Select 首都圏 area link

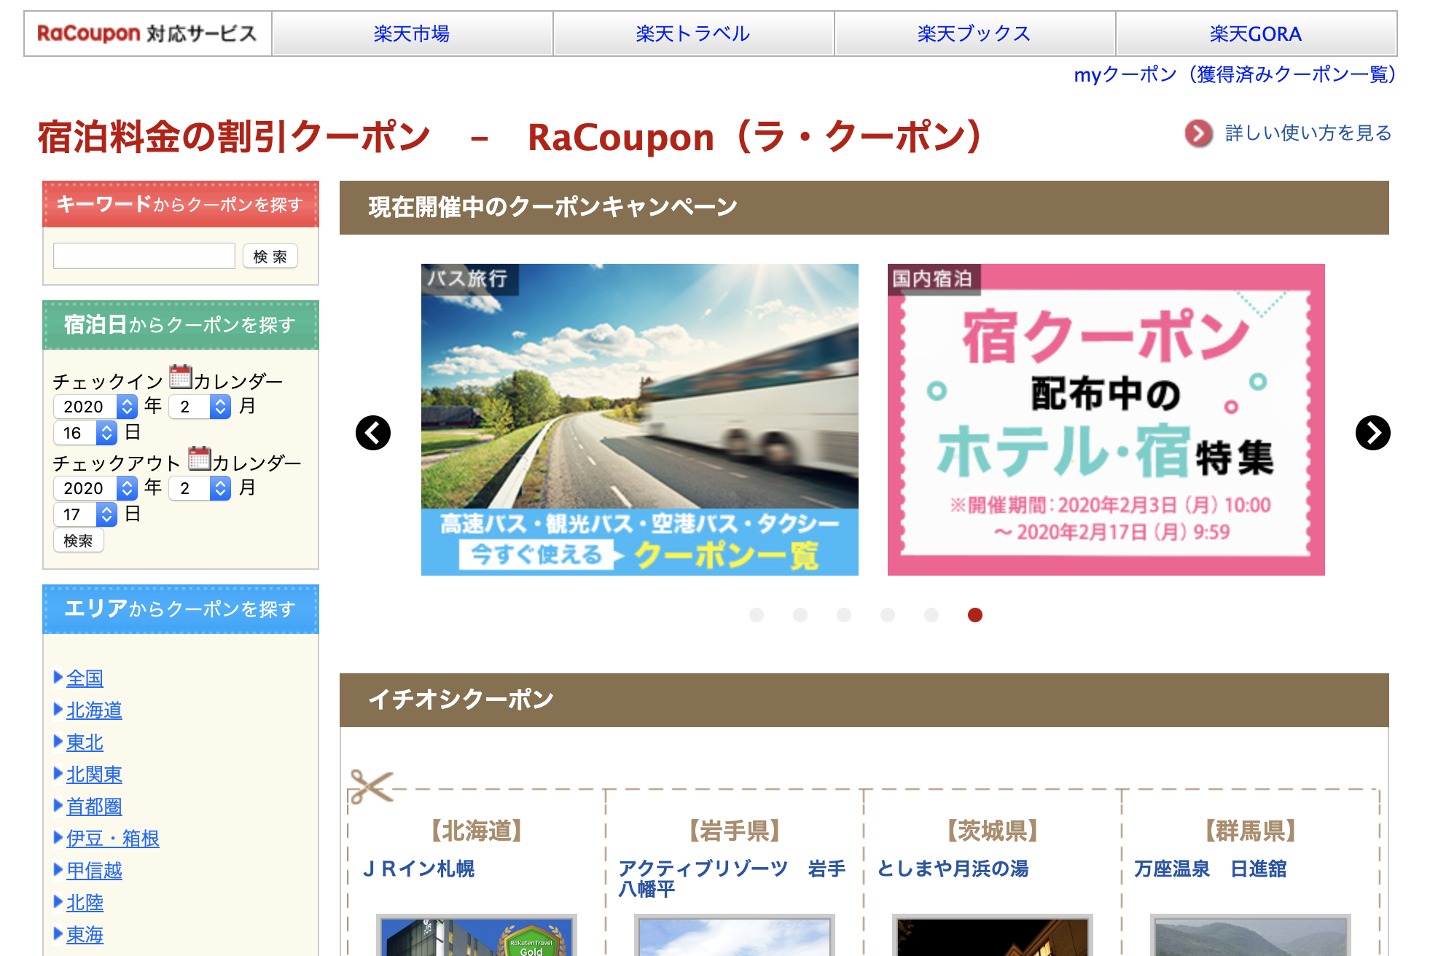94,807
